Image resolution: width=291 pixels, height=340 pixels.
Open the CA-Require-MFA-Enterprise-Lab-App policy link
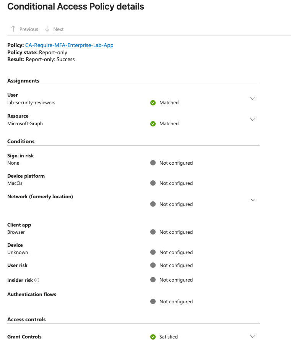point(69,45)
